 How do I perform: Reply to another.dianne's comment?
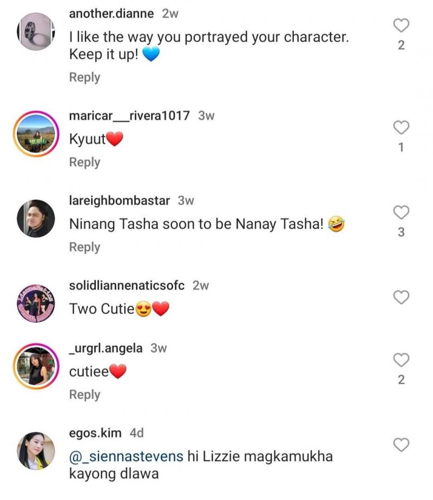(x=84, y=77)
